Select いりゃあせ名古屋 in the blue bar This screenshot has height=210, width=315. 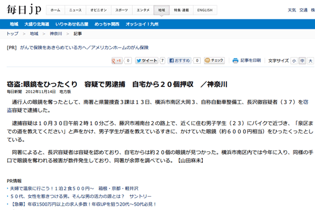72,24
